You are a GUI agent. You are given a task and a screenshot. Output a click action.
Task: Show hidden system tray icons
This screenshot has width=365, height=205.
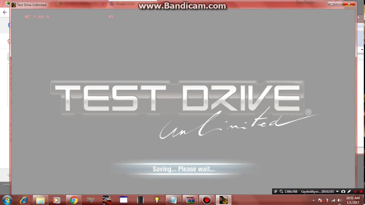(x=313, y=200)
